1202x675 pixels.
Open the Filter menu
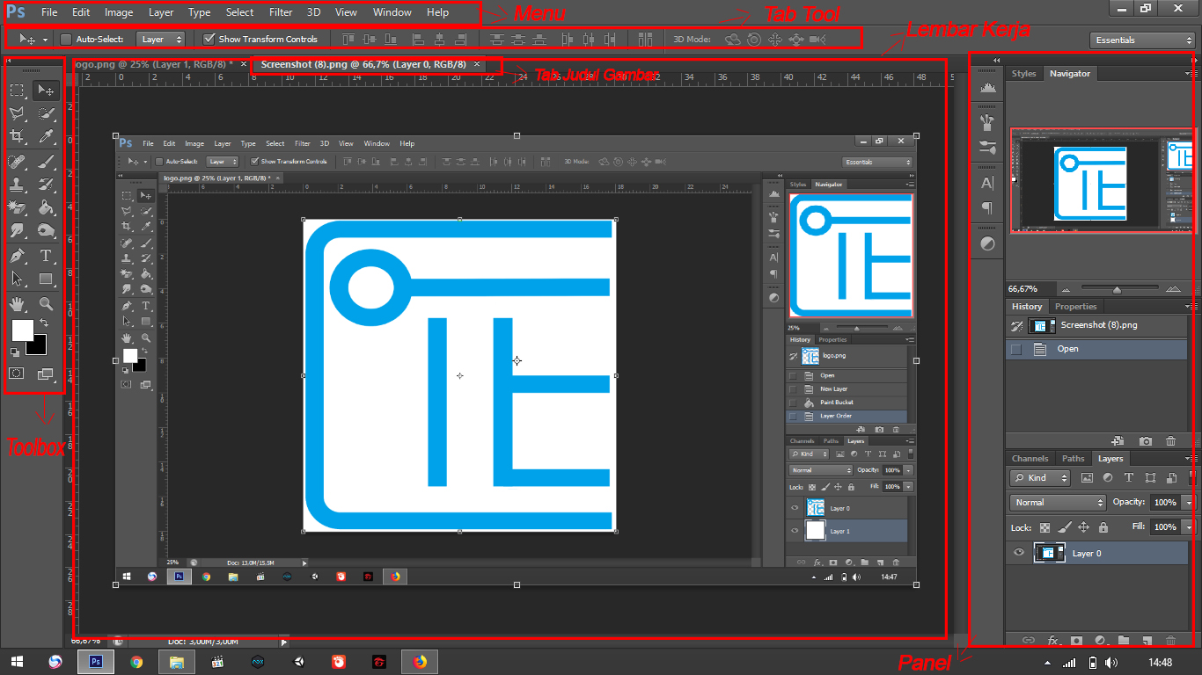[x=280, y=12]
